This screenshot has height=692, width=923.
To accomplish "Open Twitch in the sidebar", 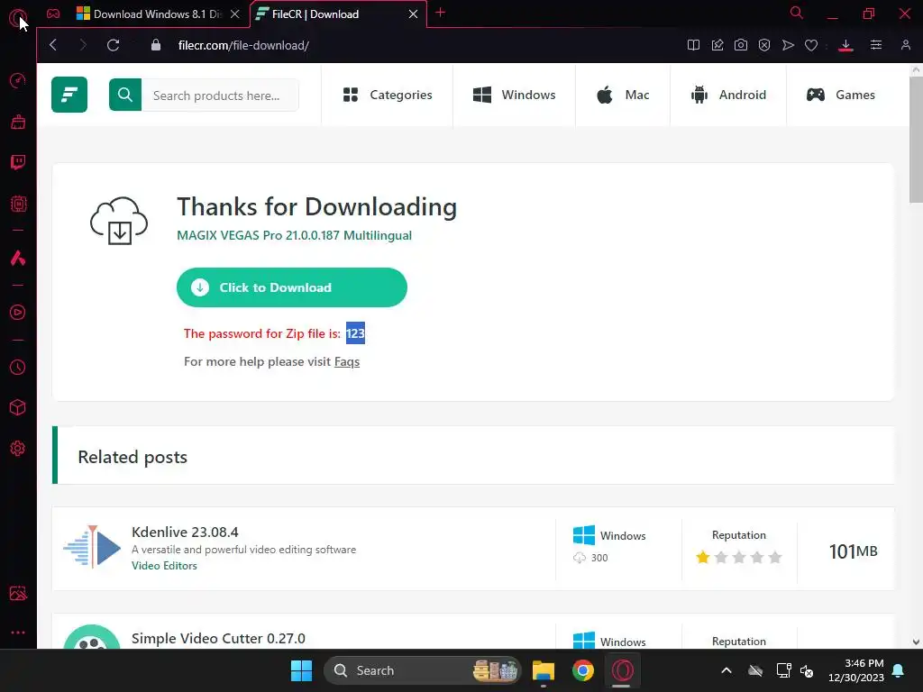I will pyautogui.click(x=18, y=162).
